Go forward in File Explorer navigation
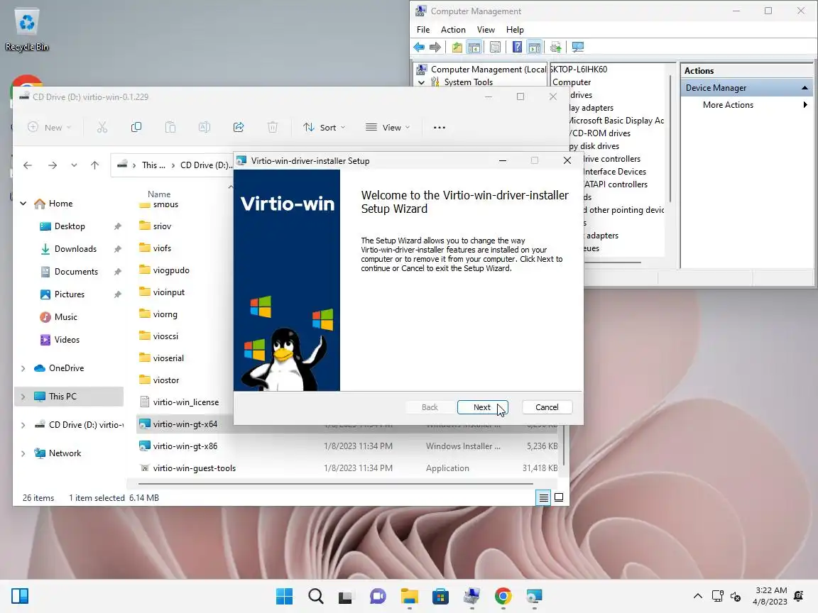Viewport: 818px width, 613px height. pyautogui.click(x=52, y=165)
